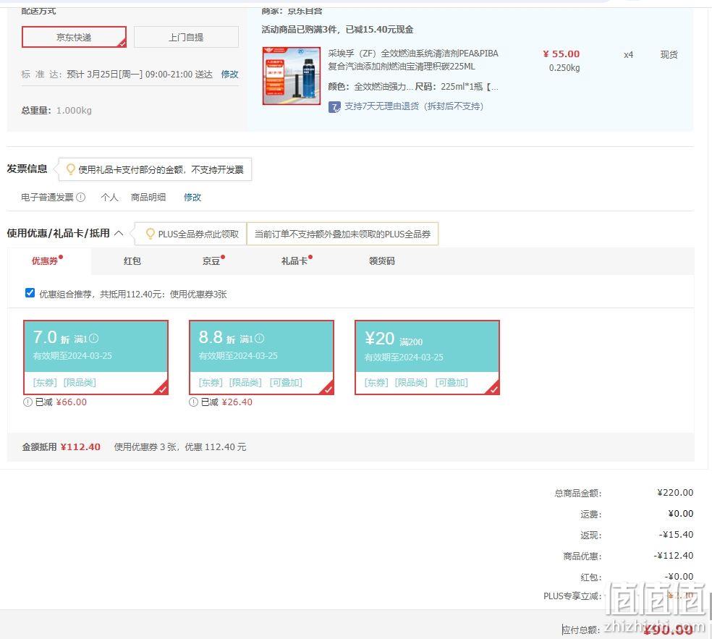The width and height of the screenshot is (712, 639).
Task: Select 上门自提 pickup option
Action: point(186,37)
